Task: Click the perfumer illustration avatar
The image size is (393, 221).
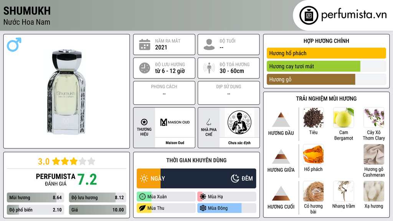Action: coord(239,122)
